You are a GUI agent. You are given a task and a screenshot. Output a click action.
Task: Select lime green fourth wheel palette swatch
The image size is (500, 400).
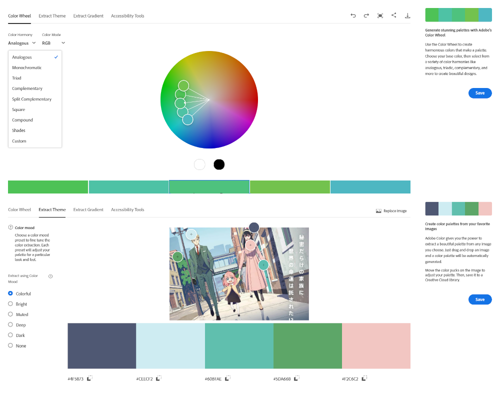point(290,187)
